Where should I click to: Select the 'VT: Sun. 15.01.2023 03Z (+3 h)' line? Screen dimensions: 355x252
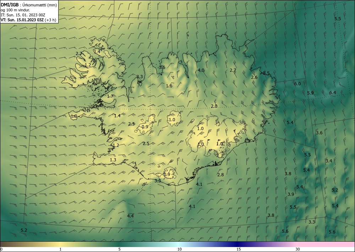(28, 20)
